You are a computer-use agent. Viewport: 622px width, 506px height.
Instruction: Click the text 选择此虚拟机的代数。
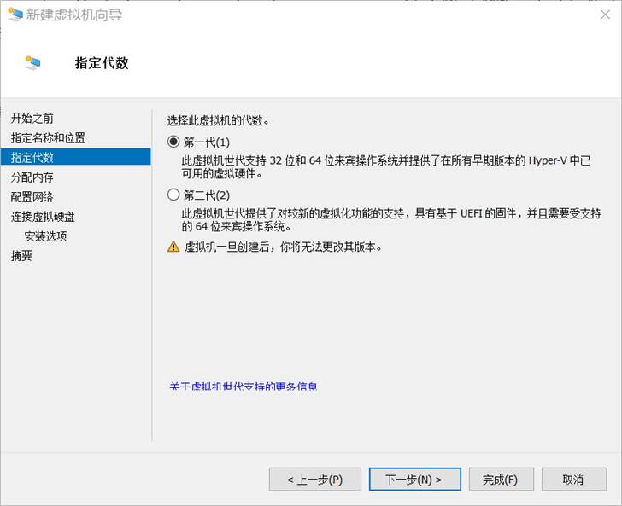[x=218, y=120]
